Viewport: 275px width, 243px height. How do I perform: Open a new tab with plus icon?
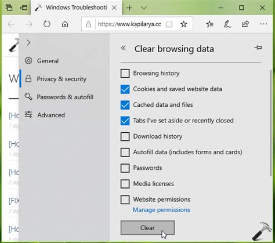(129, 8)
